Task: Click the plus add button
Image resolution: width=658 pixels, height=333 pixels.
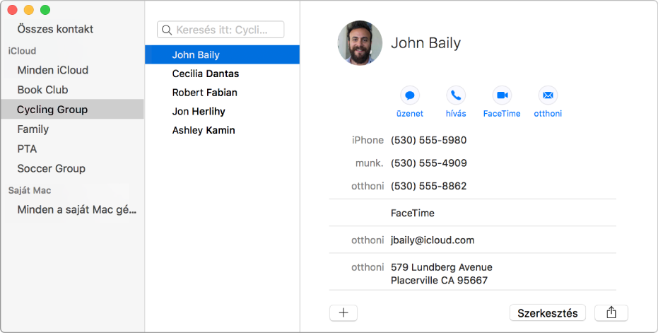Action: click(343, 312)
